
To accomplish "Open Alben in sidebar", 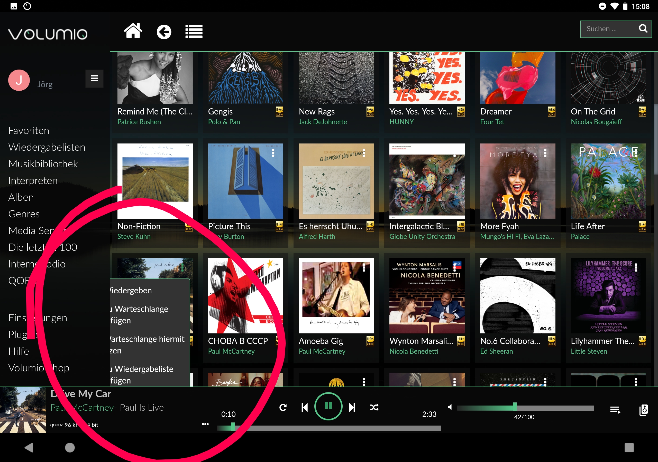I will coord(21,197).
